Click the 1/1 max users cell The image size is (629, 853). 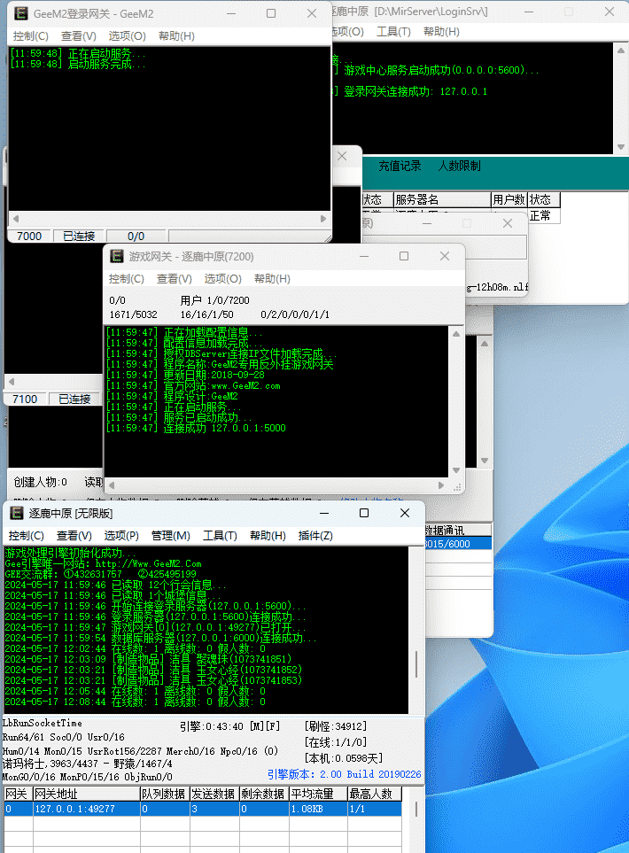coord(375,809)
